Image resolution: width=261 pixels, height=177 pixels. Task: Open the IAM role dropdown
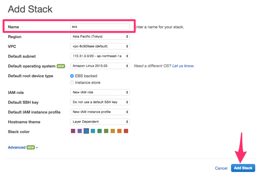[100, 92]
